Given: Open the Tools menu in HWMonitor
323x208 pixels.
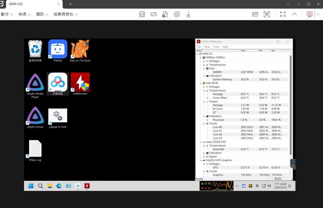Looking at the screenshot, I should tap(216, 46).
